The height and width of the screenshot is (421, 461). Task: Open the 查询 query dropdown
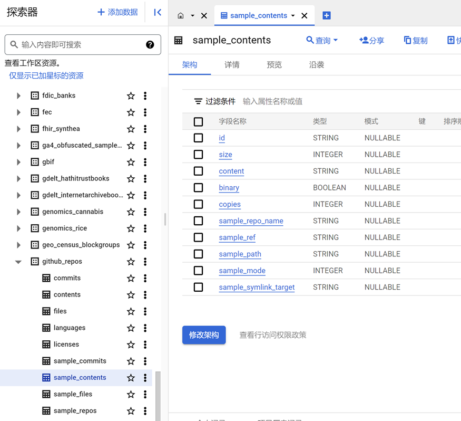[322, 40]
